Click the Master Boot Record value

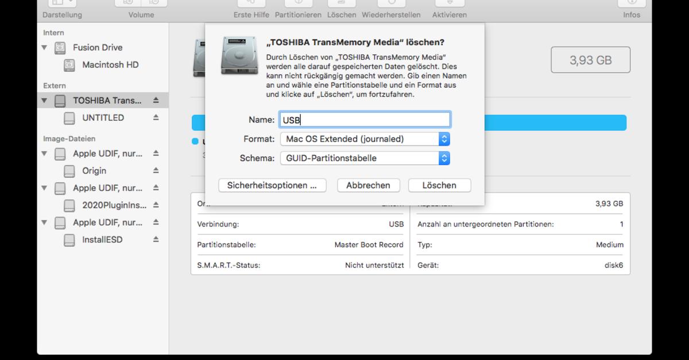coord(369,245)
